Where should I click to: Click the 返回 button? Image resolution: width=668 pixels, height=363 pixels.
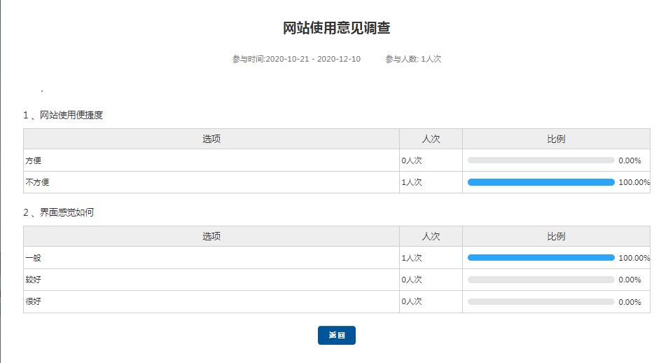[336, 336]
